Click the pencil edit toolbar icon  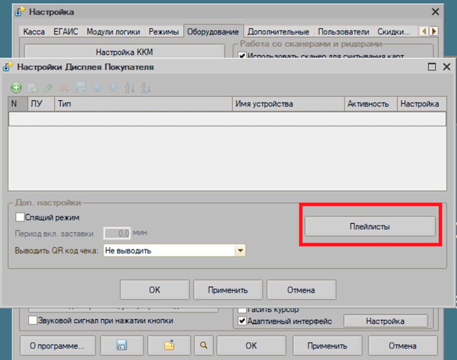coord(48,87)
